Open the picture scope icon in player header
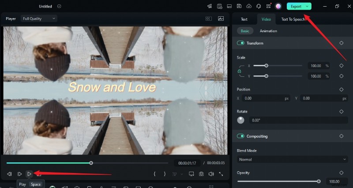This screenshot has height=188, width=353. pyautogui.click(x=221, y=19)
